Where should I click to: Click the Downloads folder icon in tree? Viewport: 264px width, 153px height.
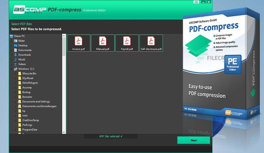[15, 55]
